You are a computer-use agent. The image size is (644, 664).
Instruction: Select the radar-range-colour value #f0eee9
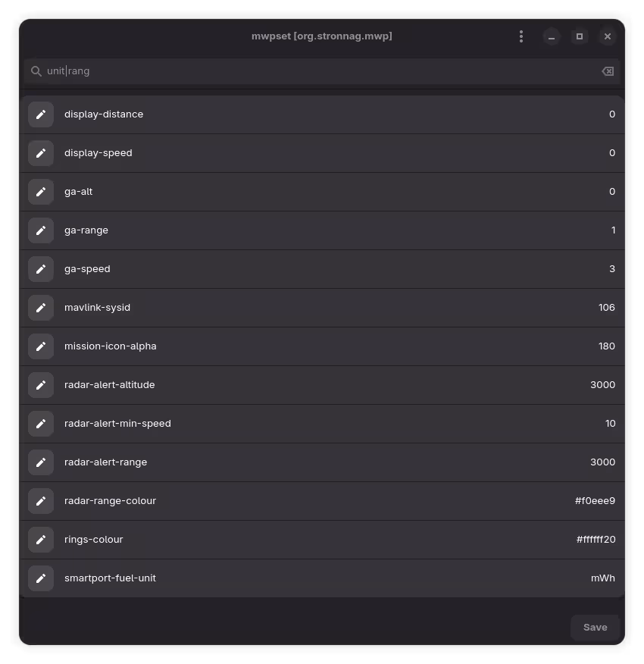point(595,501)
